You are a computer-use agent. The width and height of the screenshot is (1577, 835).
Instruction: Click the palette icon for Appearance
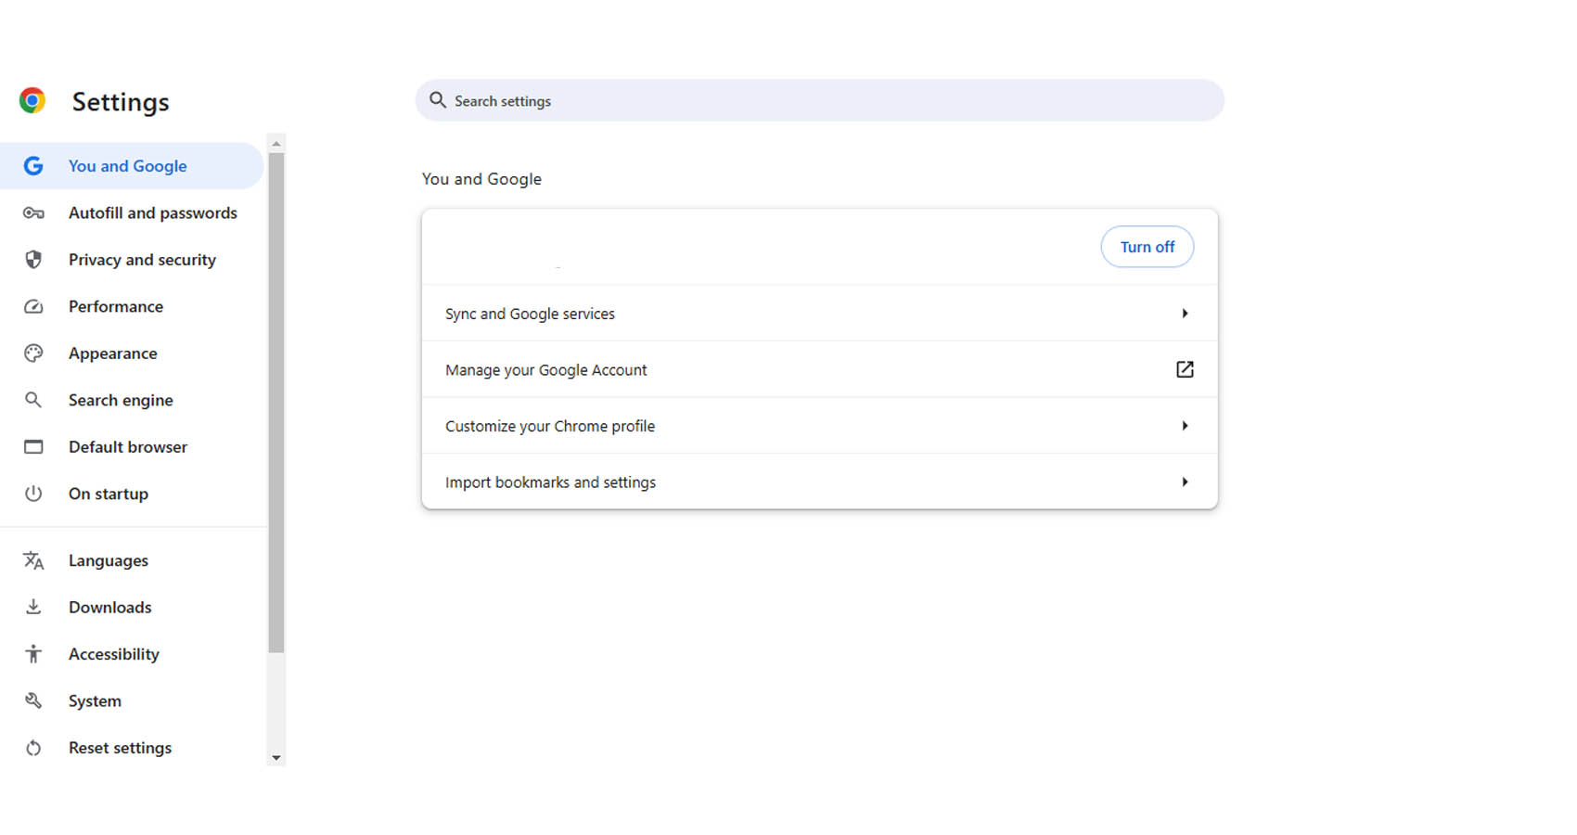[33, 353]
